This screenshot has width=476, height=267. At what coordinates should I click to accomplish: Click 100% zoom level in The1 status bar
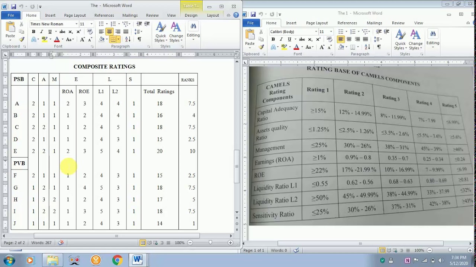[x=419, y=250]
